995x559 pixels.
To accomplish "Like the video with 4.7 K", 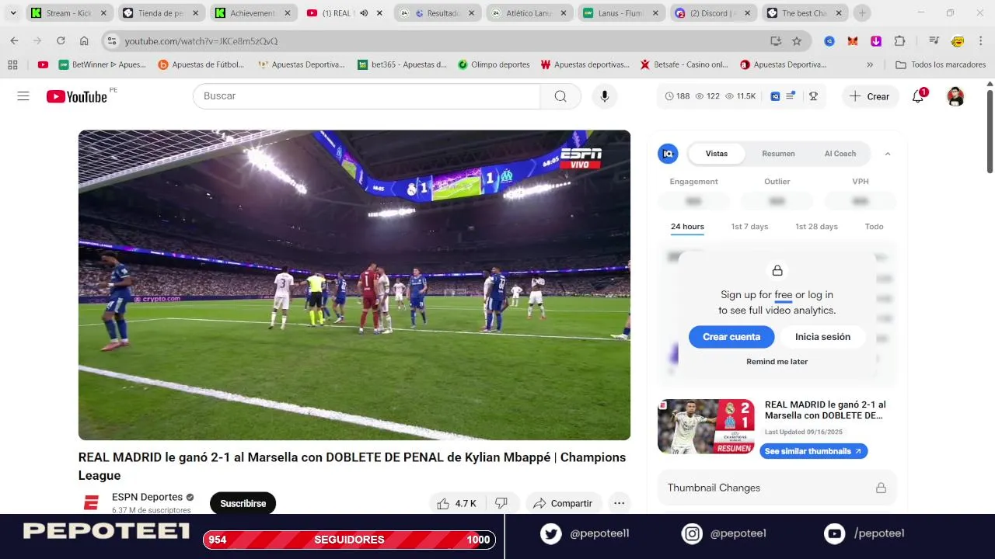I will (x=456, y=503).
